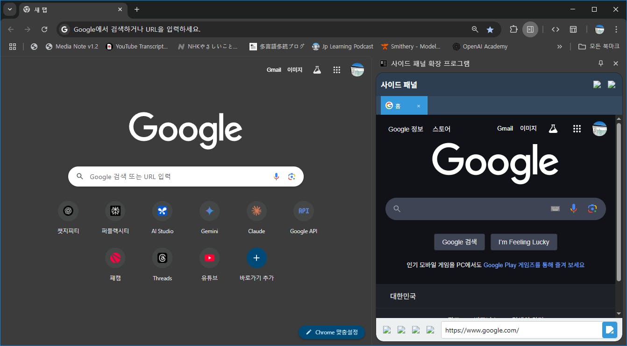Open Google Lens on the new tab page
The image size is (627, 346).
pyautogui.click(x=292, y=177)
